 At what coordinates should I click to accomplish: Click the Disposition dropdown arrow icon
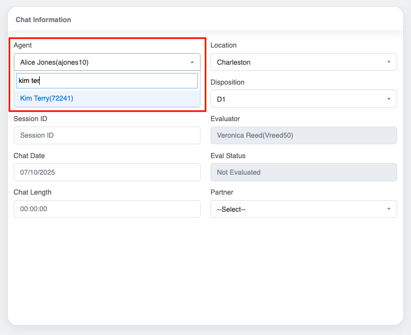388,100
